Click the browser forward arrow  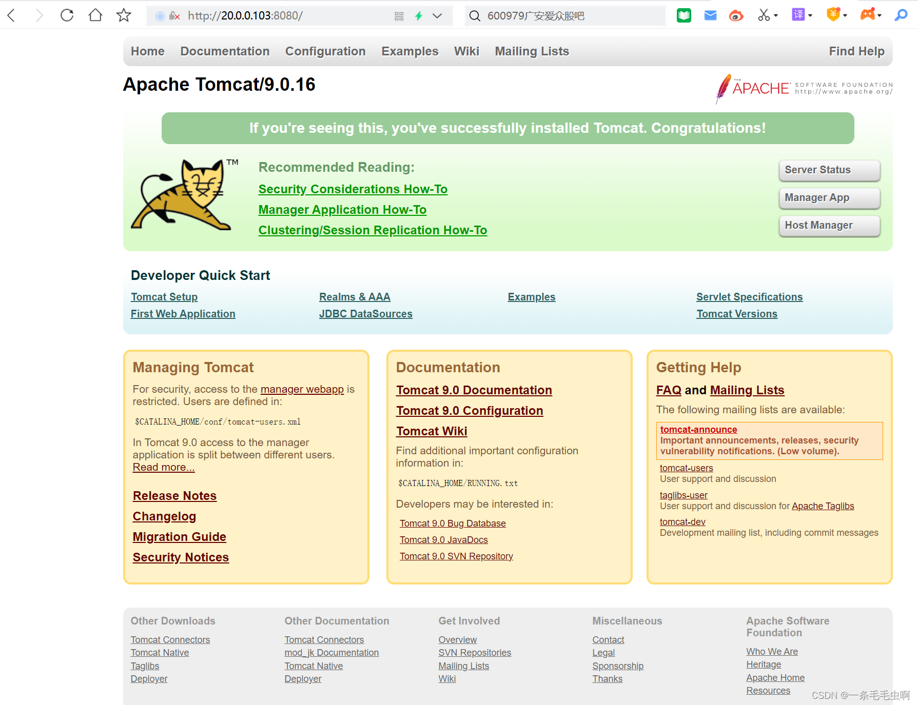coord(40,15)
